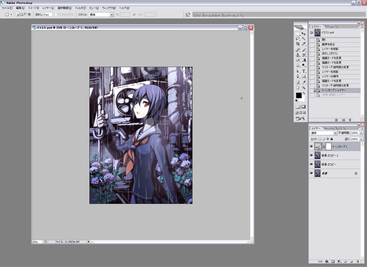
Task: Select the Shape tool
Action: coord(303,77)
